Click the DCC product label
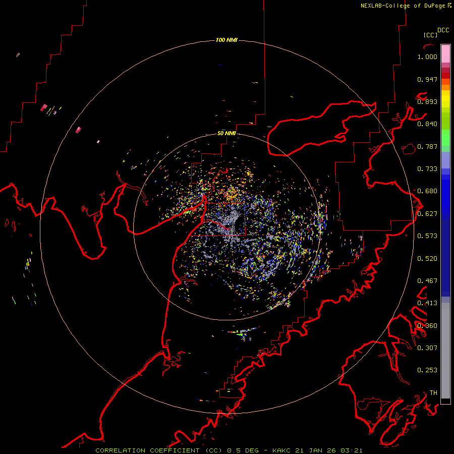Screen dimensions: 454x454 point(443,30)
